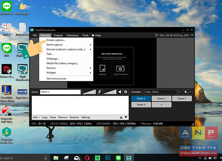Open Kaspersky Anti-Virus desktop icon
Viewport: 222px width, 161px height.
(x=6, y=114)
